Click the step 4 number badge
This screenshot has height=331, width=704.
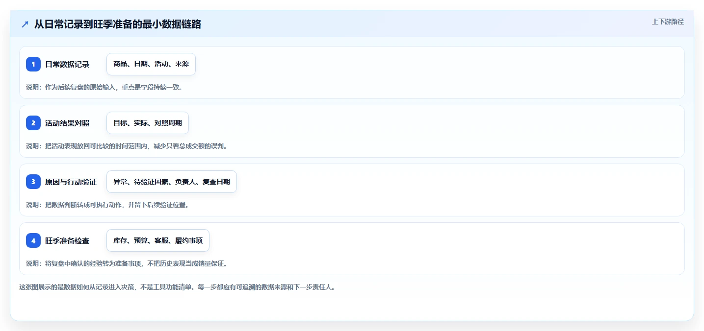click(33, 240)
